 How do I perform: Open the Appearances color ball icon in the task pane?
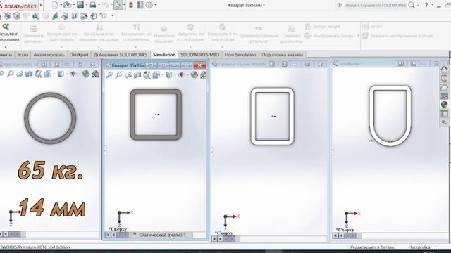coord(444,105)
